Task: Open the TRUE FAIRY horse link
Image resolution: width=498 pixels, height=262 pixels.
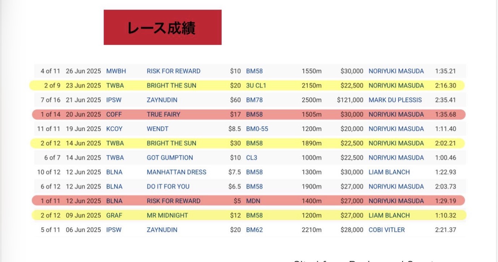Action: (163, 115)
